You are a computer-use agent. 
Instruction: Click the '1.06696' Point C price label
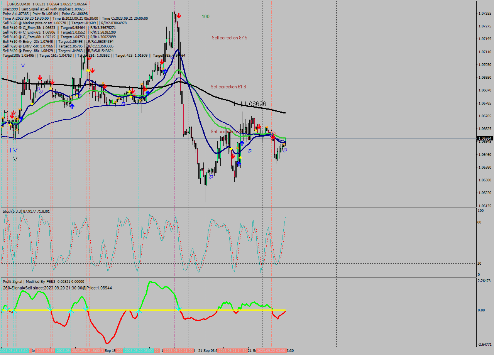[x=255, y=104]
